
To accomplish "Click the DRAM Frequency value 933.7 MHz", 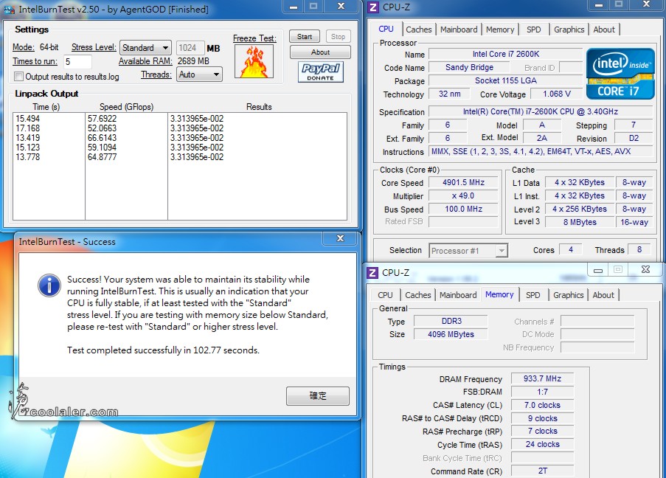I will [542, 378].
